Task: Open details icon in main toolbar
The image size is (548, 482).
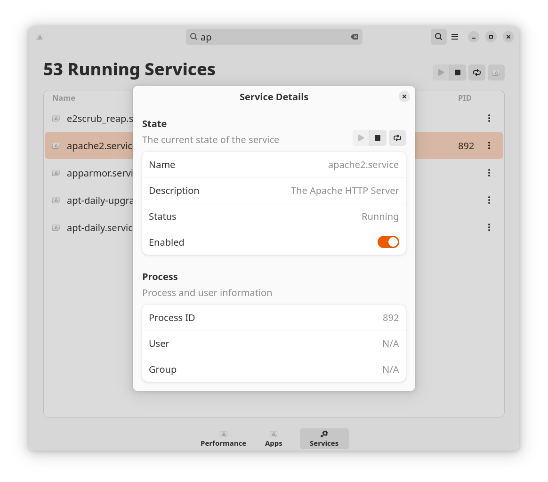Action: [x=496, y=72]
